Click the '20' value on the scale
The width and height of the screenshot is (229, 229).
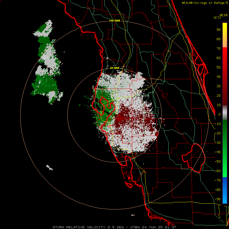coord(219,95)
